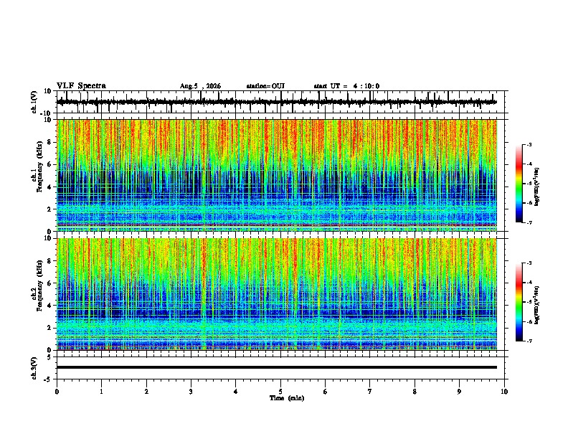Select the ch.1 "Frequency (kHz)" axis label
The image size is (568, 439).
point(39,165)
